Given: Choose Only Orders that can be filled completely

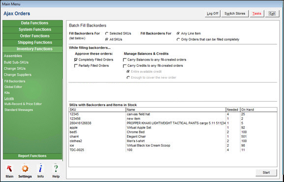Looking at the screenshot, I should point(178,39).
